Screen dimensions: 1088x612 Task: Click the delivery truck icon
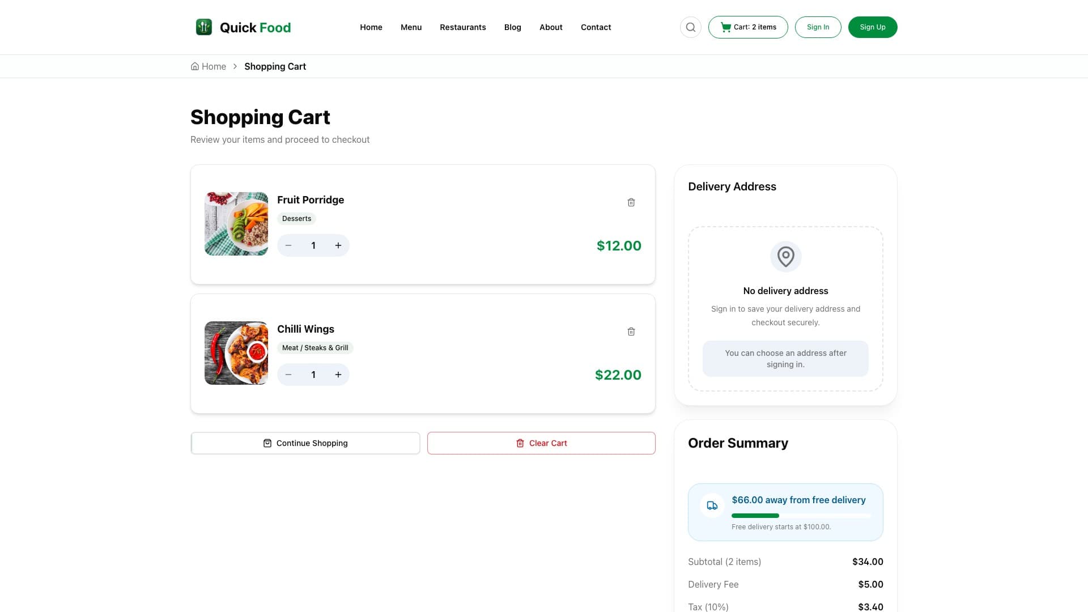click(712, 505)
